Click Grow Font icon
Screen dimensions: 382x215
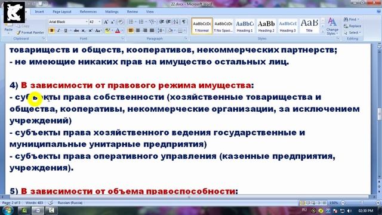[x=106, y=22]
